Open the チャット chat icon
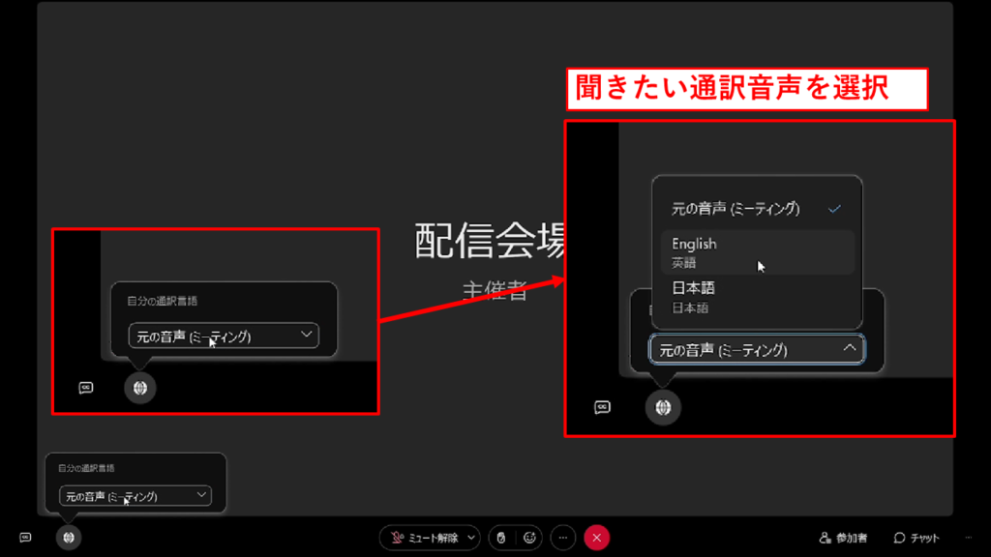Screen dimensions: 991x557 coord(915,538)
